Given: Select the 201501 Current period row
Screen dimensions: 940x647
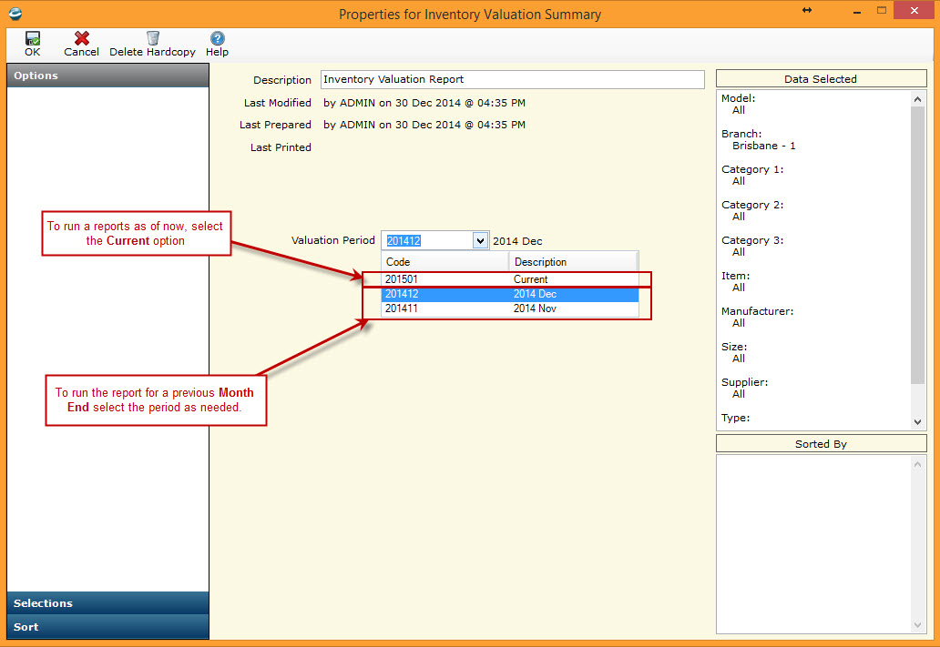Looking at the screenshot, I should [509, 279].
